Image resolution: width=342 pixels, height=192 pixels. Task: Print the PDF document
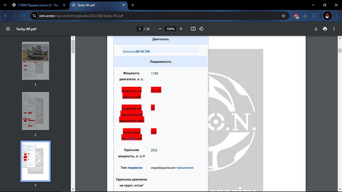click(x=325, y=29)
